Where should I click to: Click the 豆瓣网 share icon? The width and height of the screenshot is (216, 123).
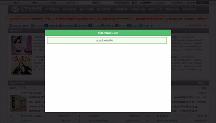[129, 26]
